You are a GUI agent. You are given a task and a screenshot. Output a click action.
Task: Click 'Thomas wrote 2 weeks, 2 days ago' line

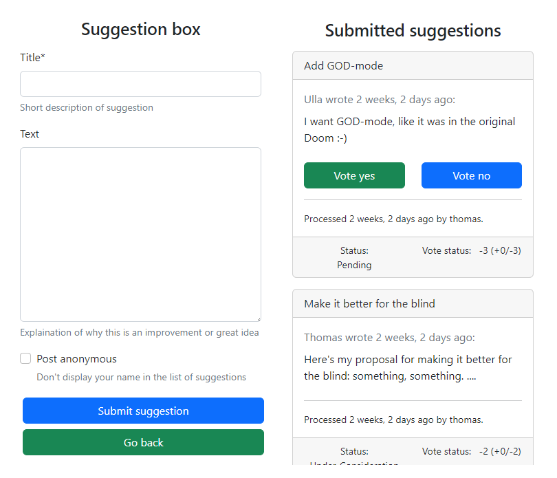coord(389,337)
